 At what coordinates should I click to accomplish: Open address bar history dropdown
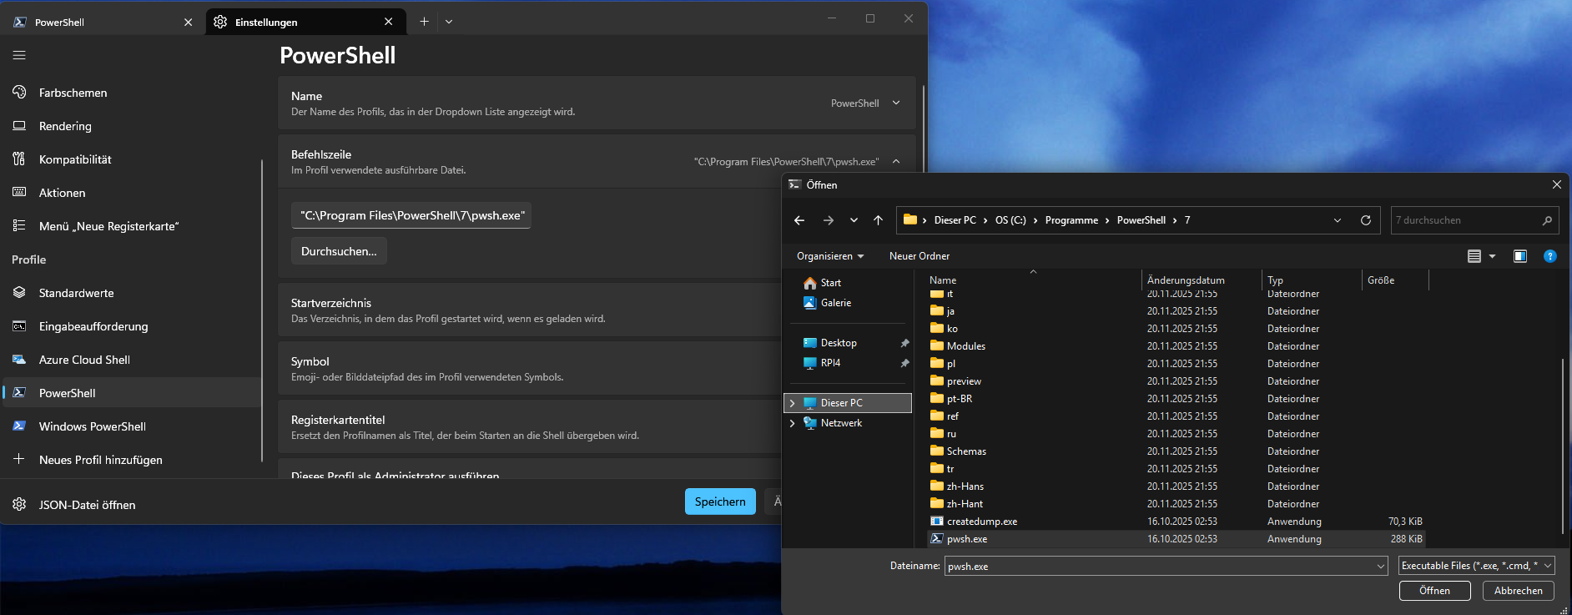(x=1338, y=220)
